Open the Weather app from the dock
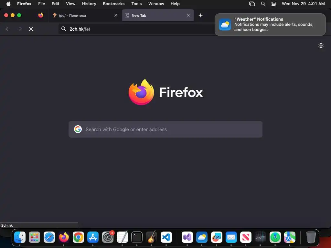 coord(202,237)
